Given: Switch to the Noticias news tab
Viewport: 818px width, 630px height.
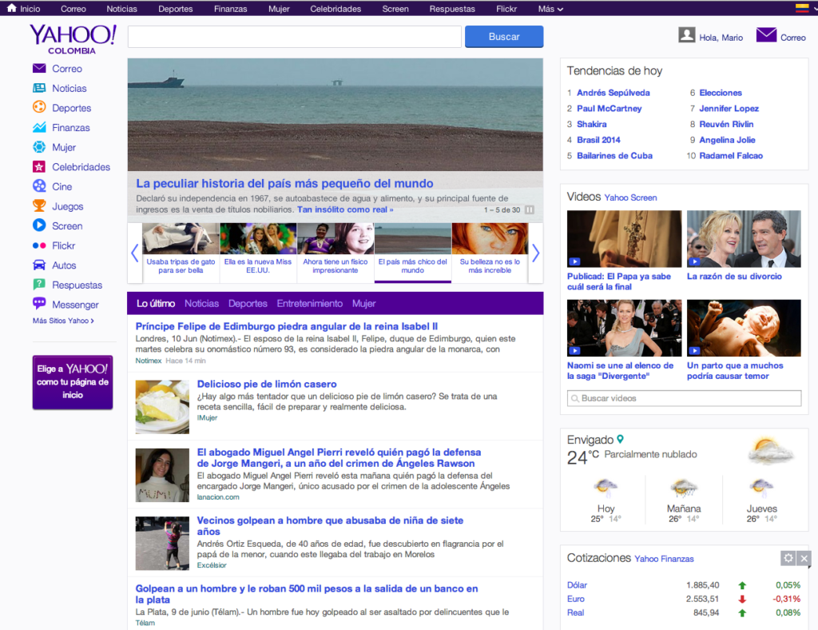Looking at the screenshot, I should (x=201, y=303).
